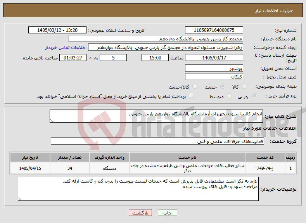Click the واحد اندازه گیری column header

(109, 157)
